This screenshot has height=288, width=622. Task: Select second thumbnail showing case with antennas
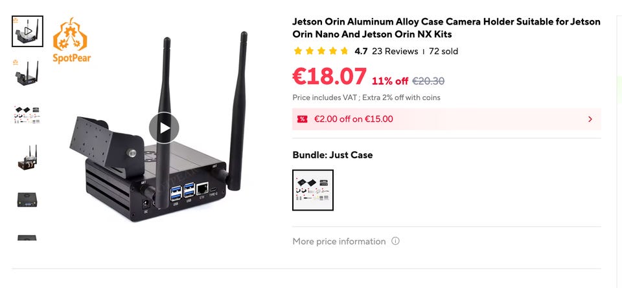click(x=28, y=73)
